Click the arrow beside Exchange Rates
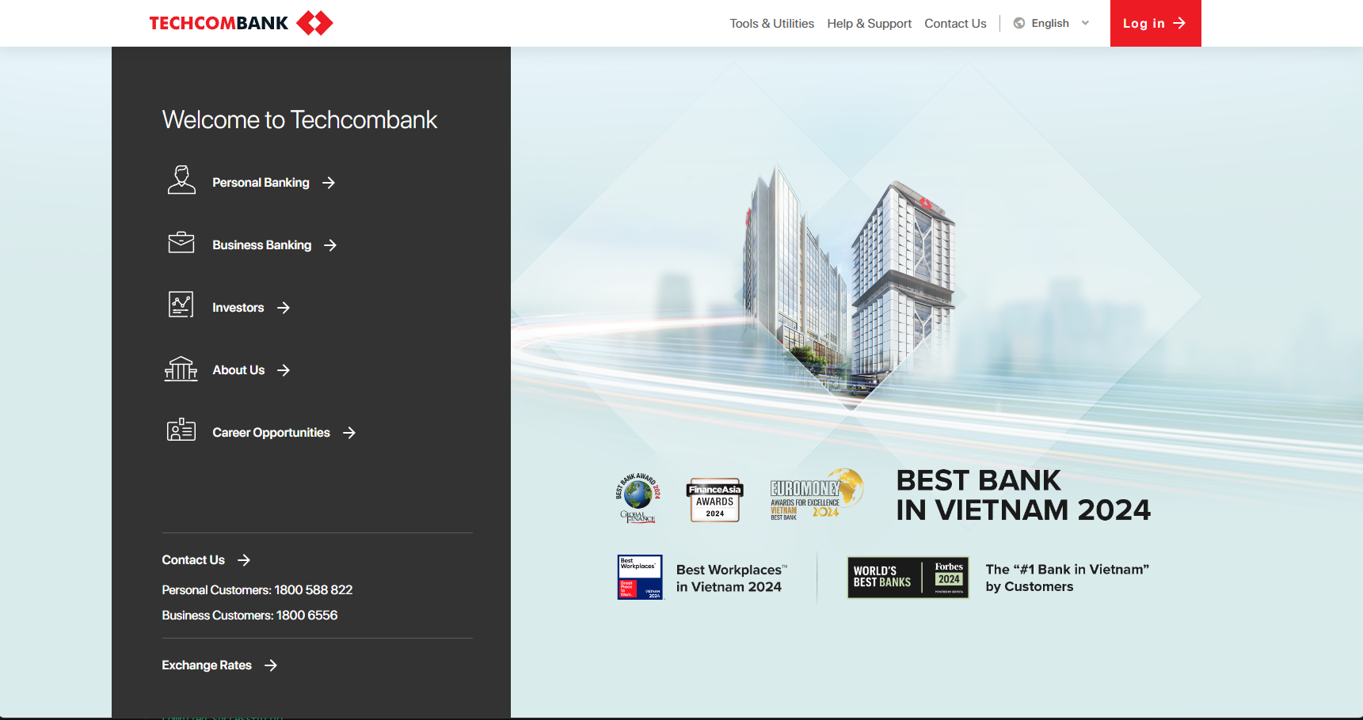 [x=270, y=665]
